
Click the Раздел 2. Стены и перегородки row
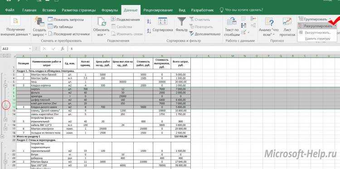(104, 140)
